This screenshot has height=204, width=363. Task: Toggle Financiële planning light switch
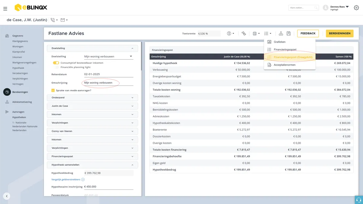pos(56,67)
